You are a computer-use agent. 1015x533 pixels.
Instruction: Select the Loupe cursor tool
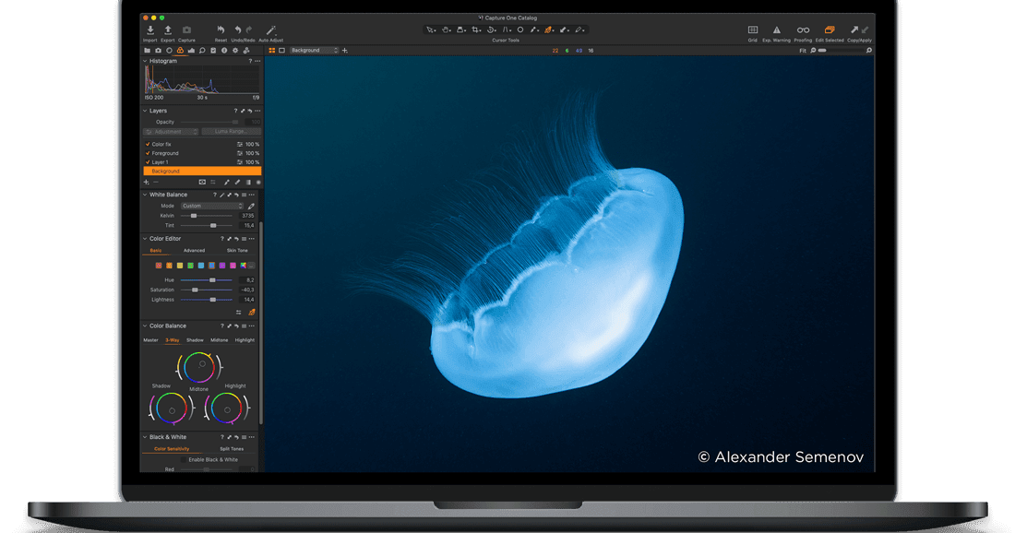[460, 30]
